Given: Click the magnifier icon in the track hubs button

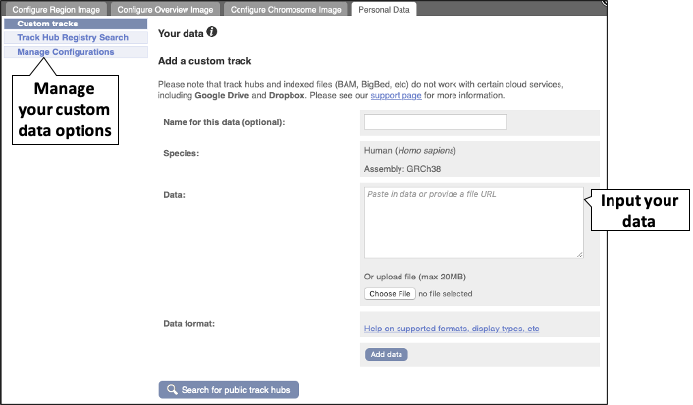Looking at the screenshot, I should pyautogui.click(x=172, y=390).
